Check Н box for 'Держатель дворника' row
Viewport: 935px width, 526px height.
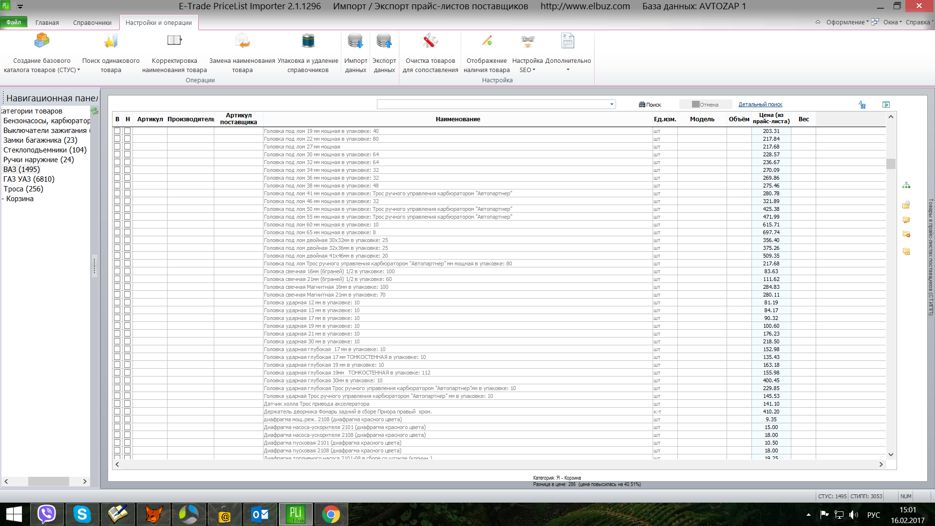pyautogui.click(x=128, y=412)
